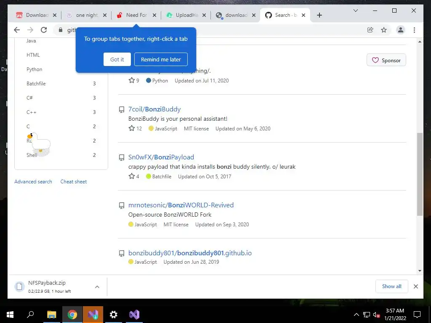The image size is (431, 323).
Task: Dismiss tip with Got it
Action: pyautogui.click(x=117, y=59)
